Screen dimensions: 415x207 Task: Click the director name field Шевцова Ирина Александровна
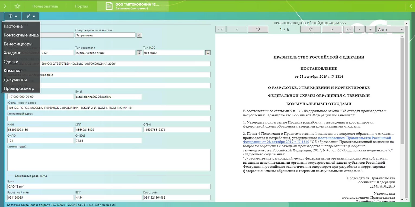[109, 75]
